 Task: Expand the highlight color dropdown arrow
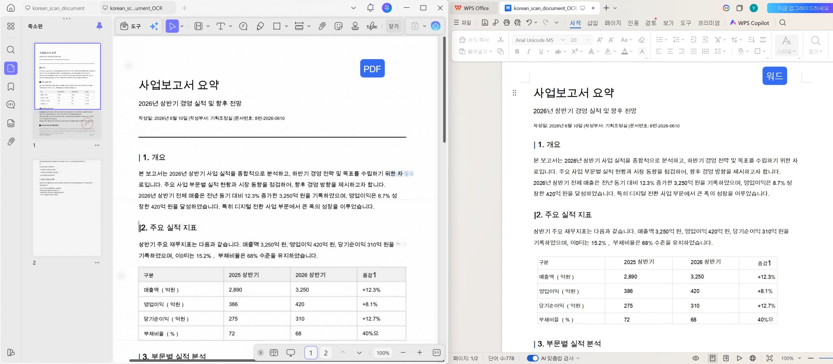click(614, 51)
